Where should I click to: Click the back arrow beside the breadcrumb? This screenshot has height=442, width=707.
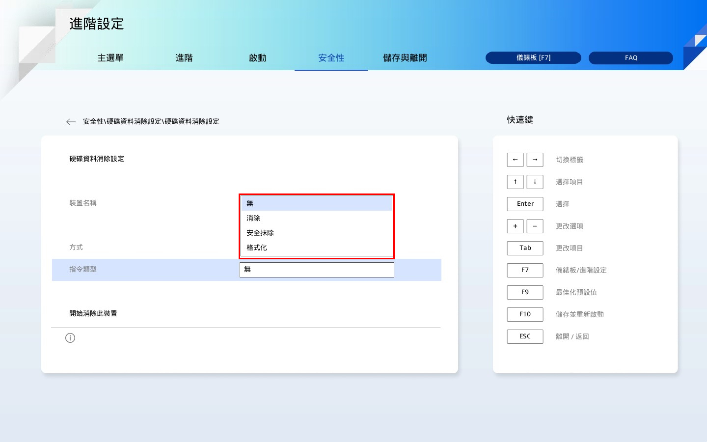(71, 122)
